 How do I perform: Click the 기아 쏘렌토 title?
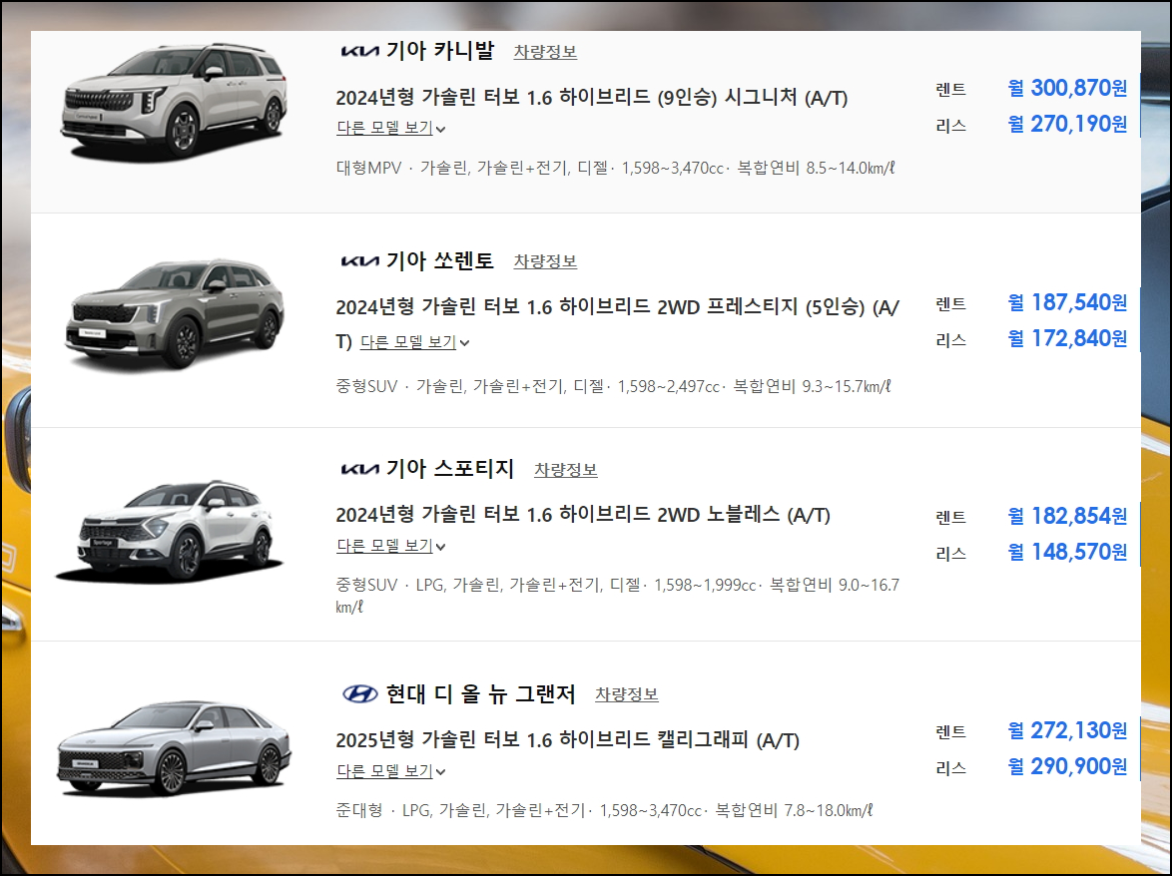tap(439, 260)
